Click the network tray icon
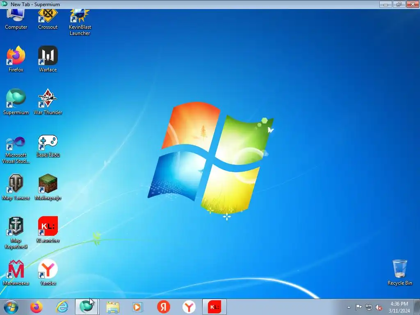 (369, 307)
